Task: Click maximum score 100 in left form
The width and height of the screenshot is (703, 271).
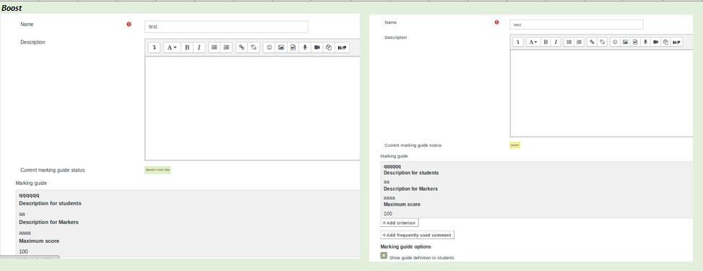Action: [x=23, y=251]
